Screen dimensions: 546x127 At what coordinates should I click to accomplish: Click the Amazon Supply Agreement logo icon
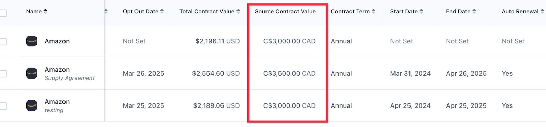coord(32,73)
